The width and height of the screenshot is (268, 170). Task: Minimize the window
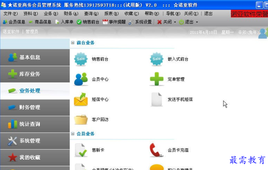click(x=259, y=5)
